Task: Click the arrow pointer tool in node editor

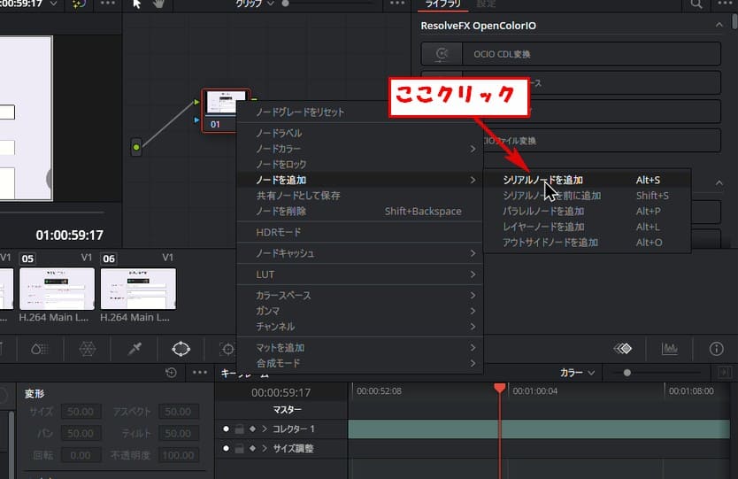Action: click(x=136, y=4)
